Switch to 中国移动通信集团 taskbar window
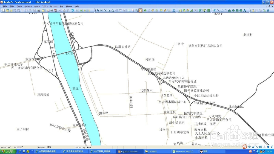Screen dimensions: 274x154 47,151
